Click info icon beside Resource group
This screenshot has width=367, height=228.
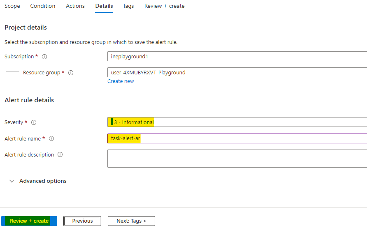click(71, 73)
